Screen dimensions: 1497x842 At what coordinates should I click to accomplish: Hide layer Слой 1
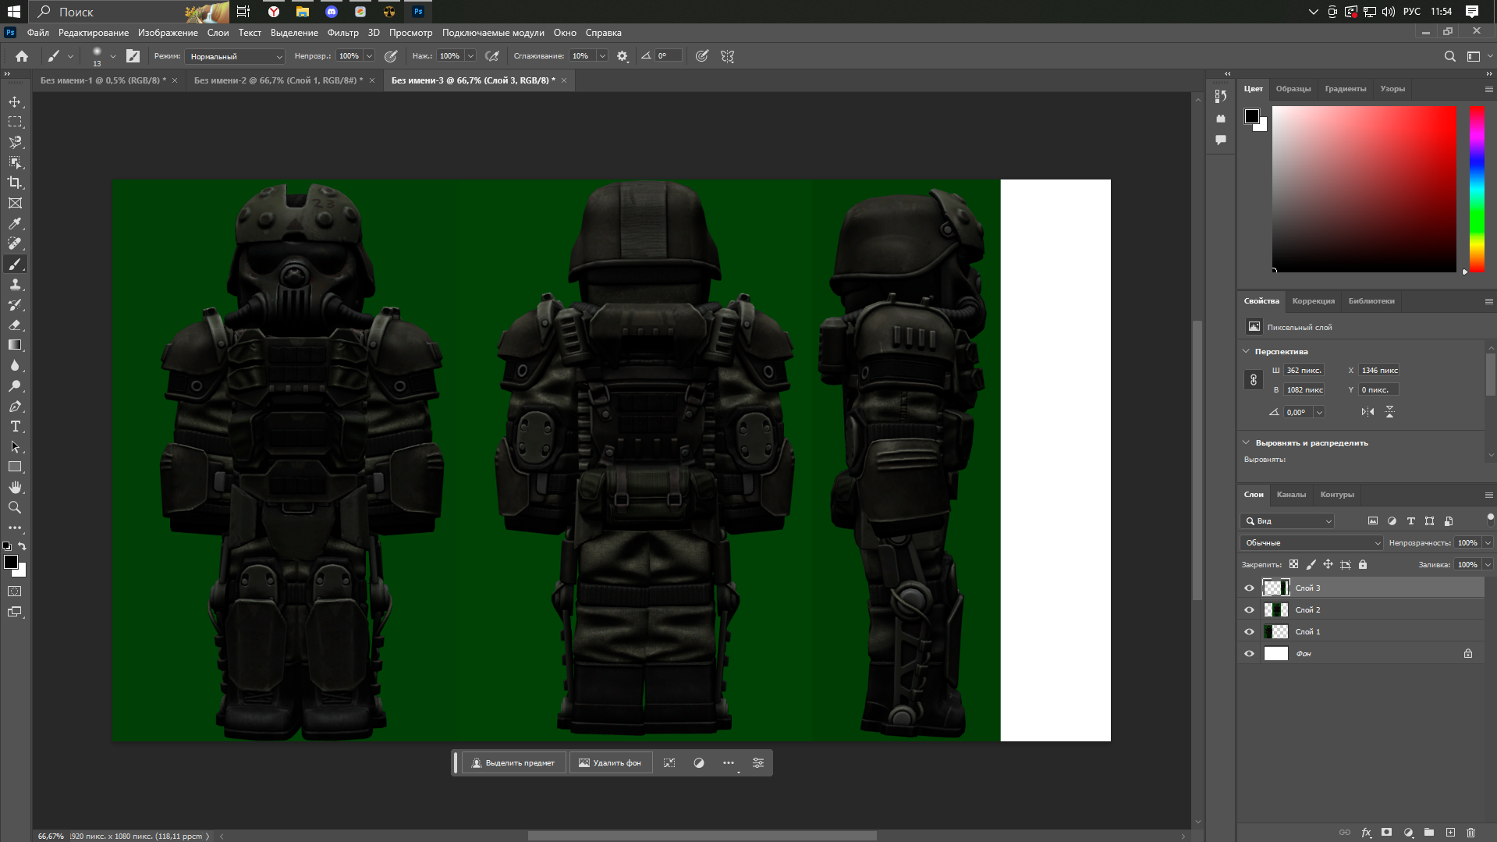coord(1249,632)
